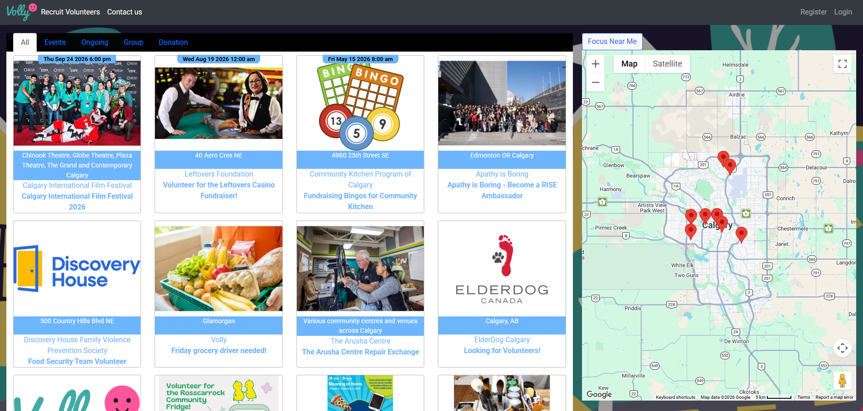Image resolution: width=863 pixels, height=411 pixels.
Task: Click the address '4980 25th Street SE'
Action: (x=360, y=155)
